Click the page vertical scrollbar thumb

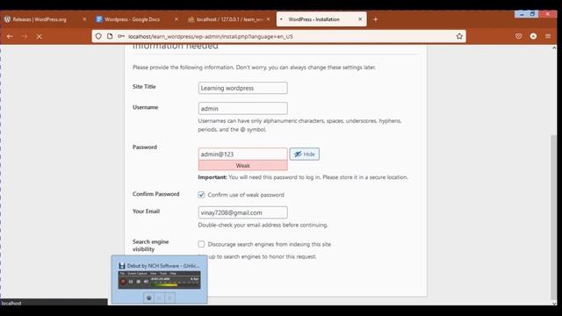(x=554, y=217)
